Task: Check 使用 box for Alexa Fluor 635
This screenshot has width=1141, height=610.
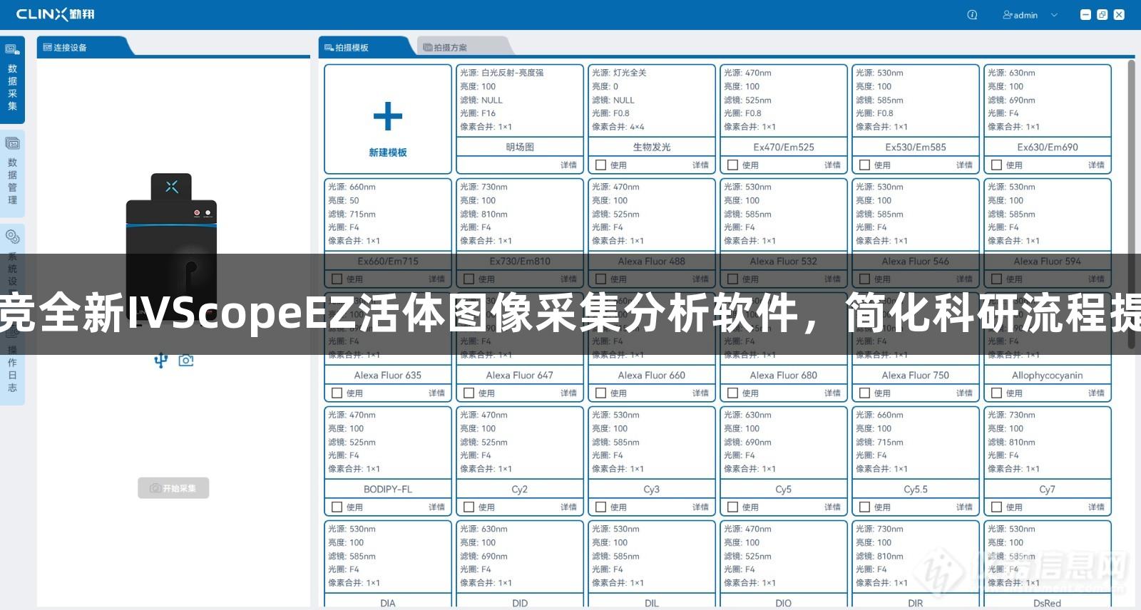Action: point(337,393)
